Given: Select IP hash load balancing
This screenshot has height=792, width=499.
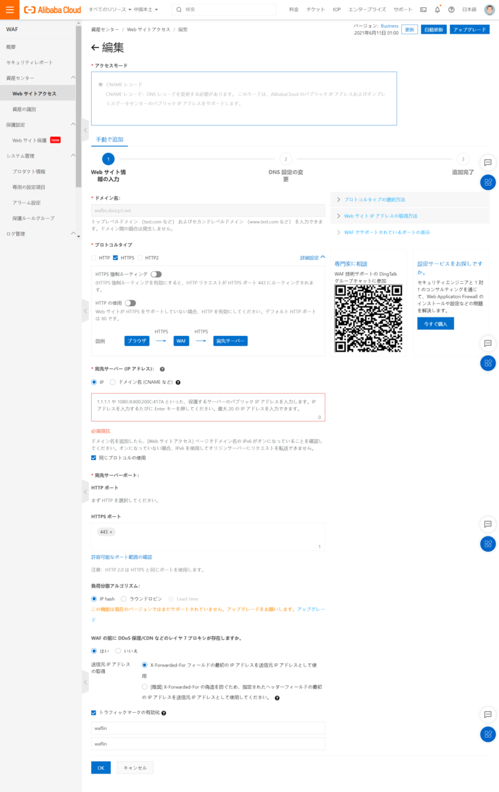Looking at the screenshot, I should pyautogui.click(x=94, y=599).
